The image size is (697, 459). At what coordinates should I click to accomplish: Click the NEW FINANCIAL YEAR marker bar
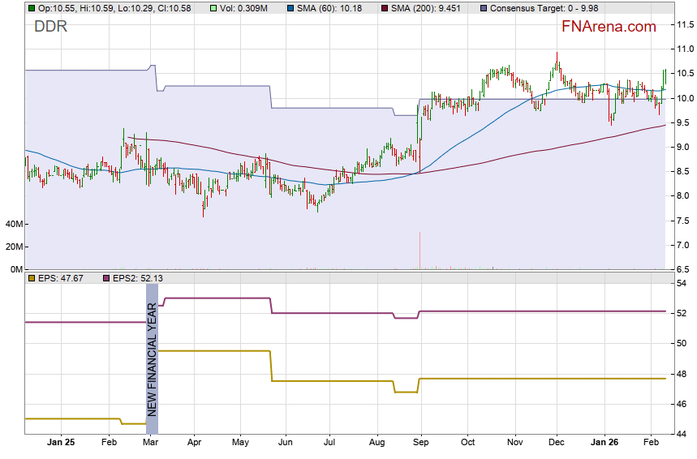tap(152, 358)
